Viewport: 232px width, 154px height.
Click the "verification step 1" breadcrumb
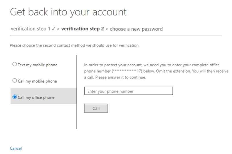[x=30, y=29]
